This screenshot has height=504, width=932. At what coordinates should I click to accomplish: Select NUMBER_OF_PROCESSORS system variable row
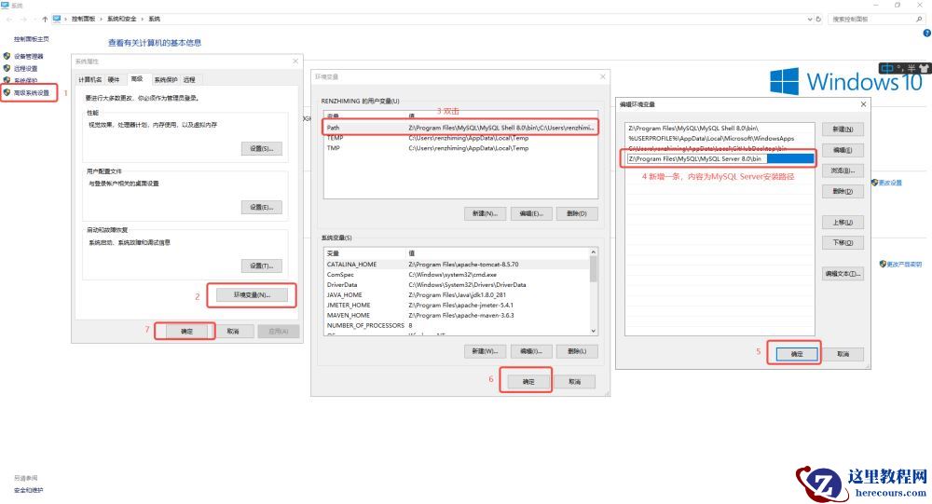pos(457,326)
